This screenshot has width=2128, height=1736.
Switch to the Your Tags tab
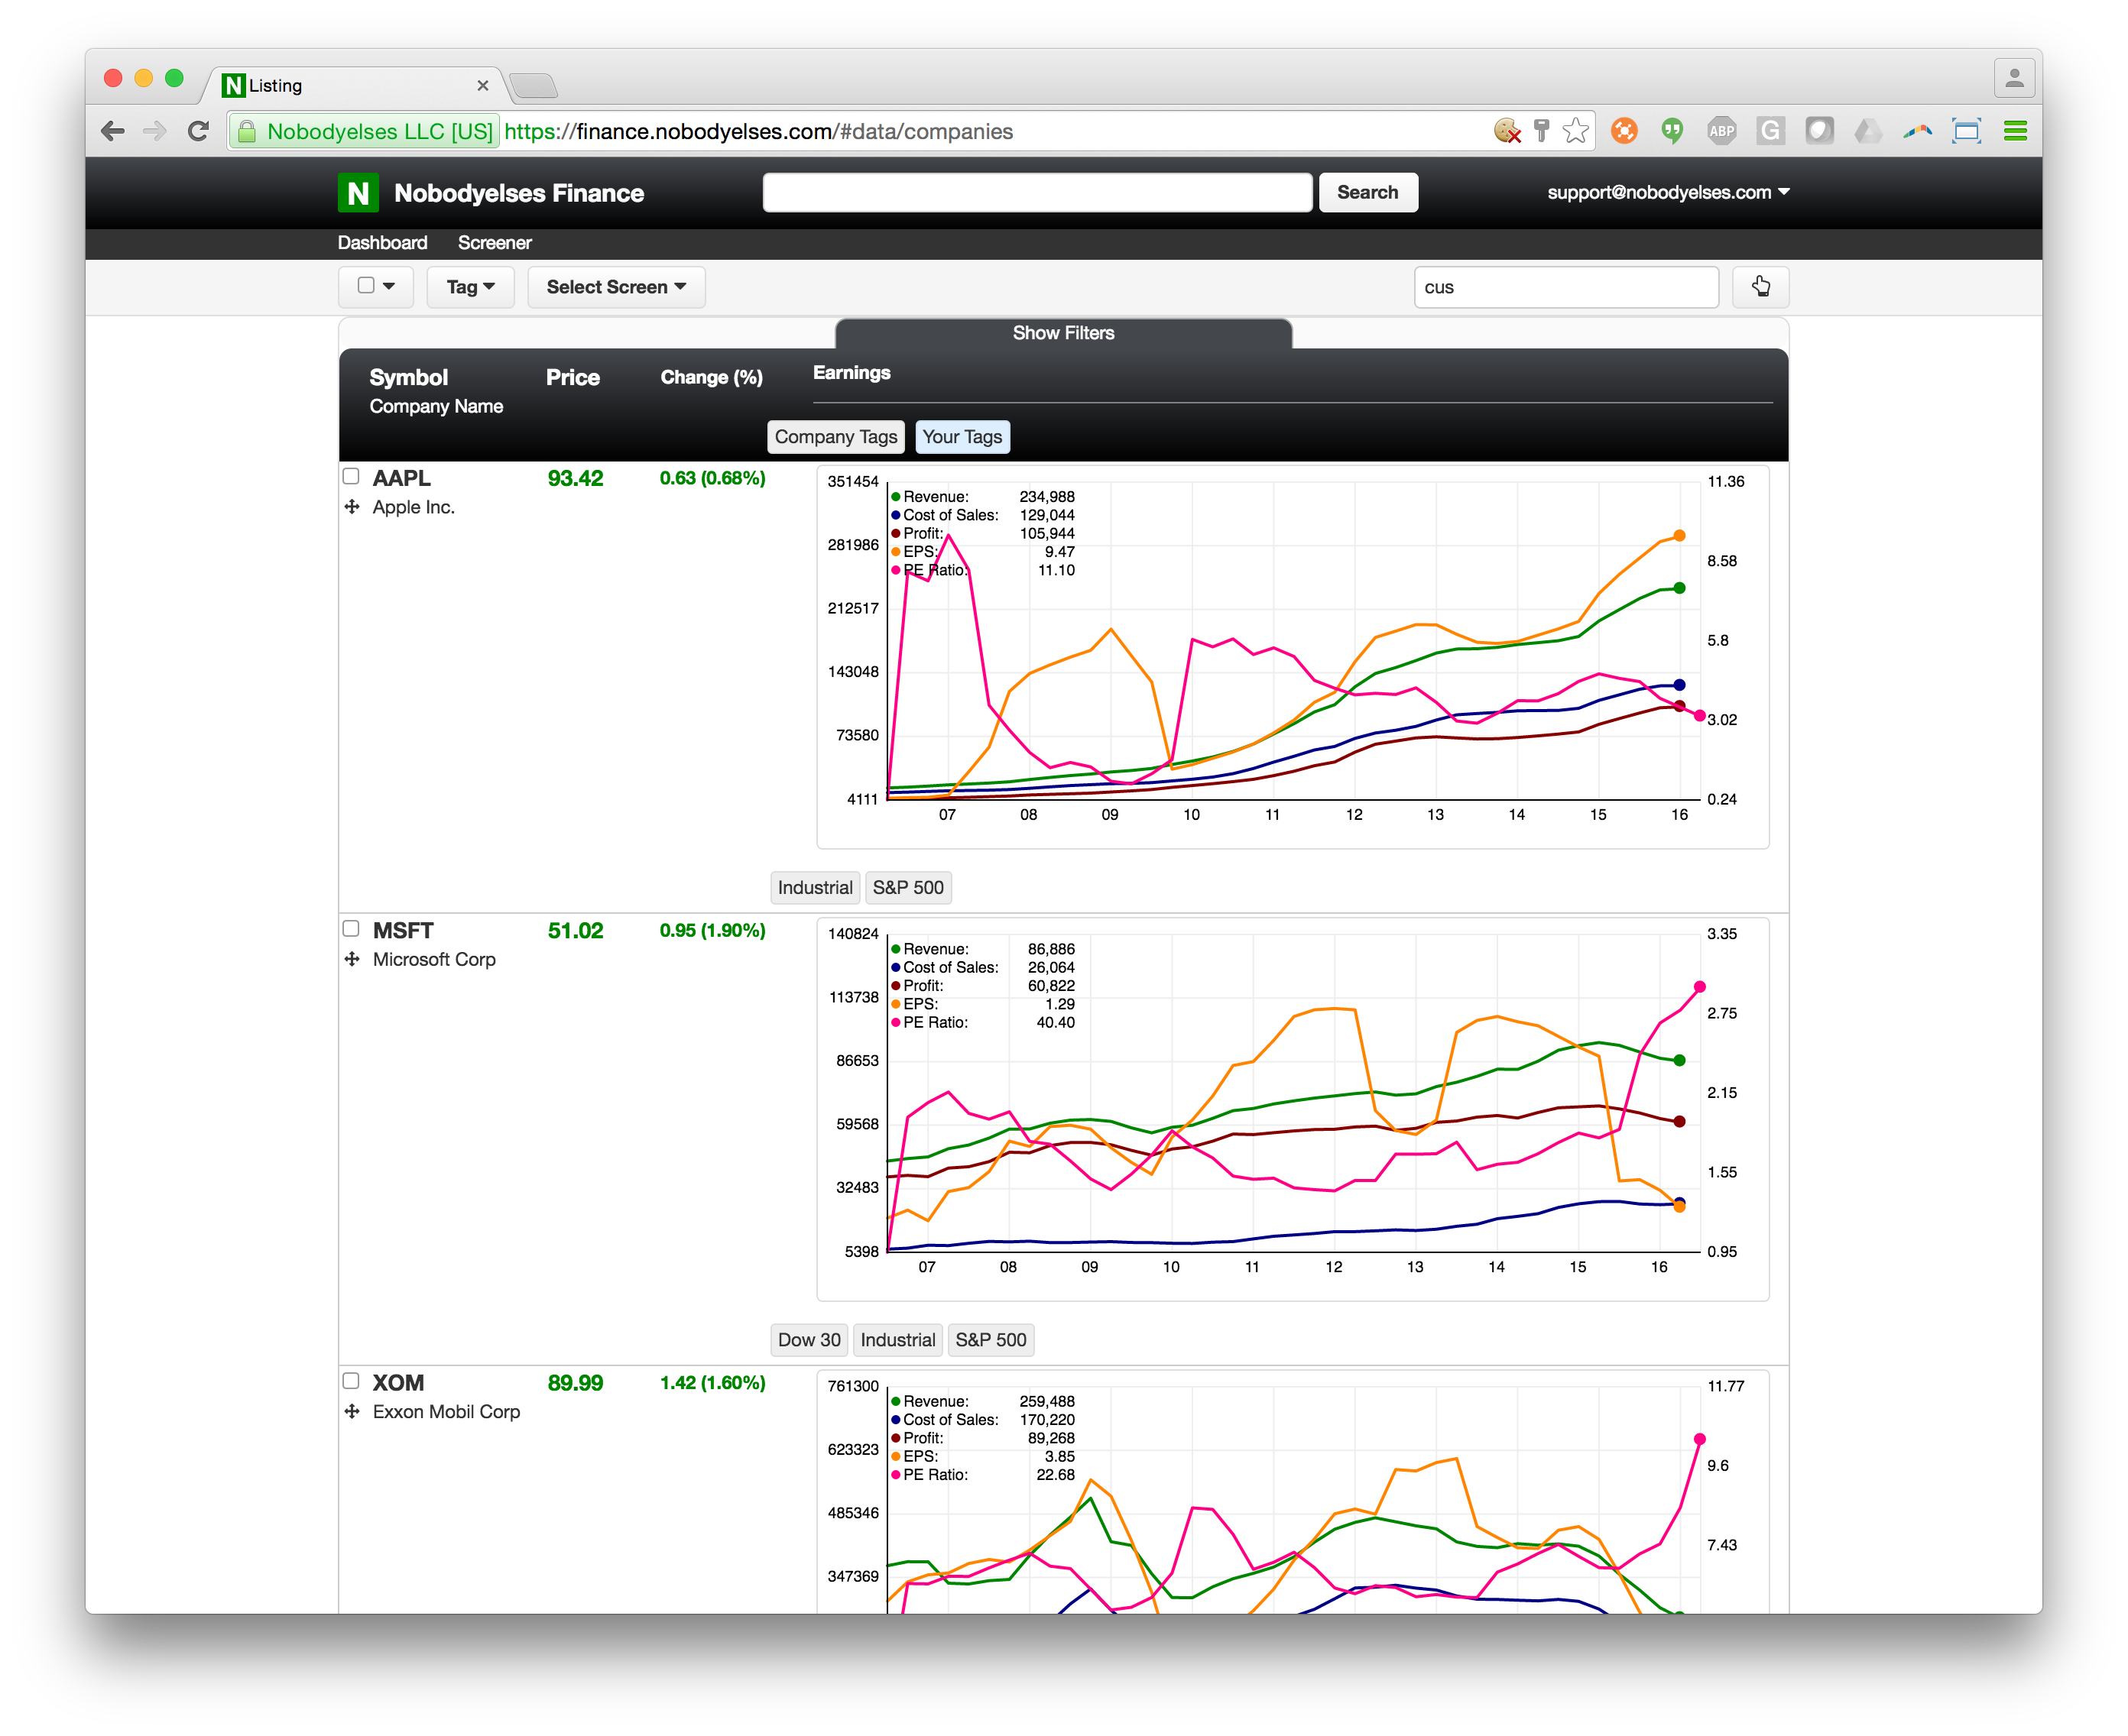pos(962,437)
